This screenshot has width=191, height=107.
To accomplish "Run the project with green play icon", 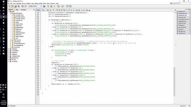I will 54,6.
